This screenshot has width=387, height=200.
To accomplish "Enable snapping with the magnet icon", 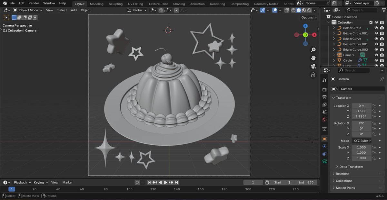I will click(x=161, y=10).
